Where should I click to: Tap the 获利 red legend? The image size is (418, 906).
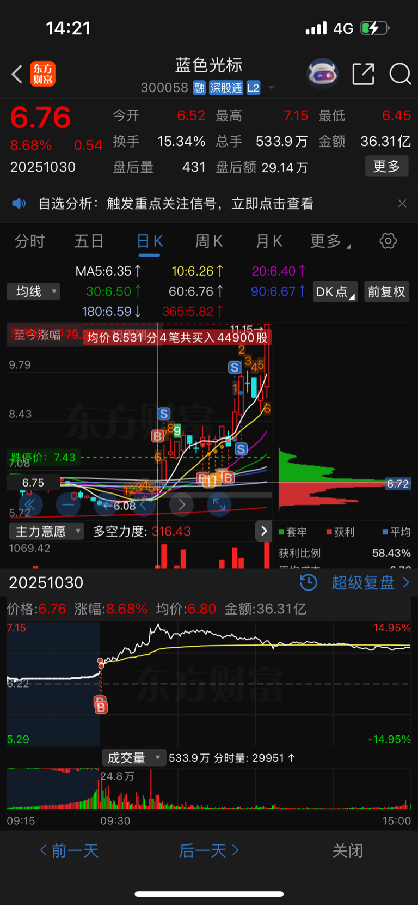(x=340, y=532)
